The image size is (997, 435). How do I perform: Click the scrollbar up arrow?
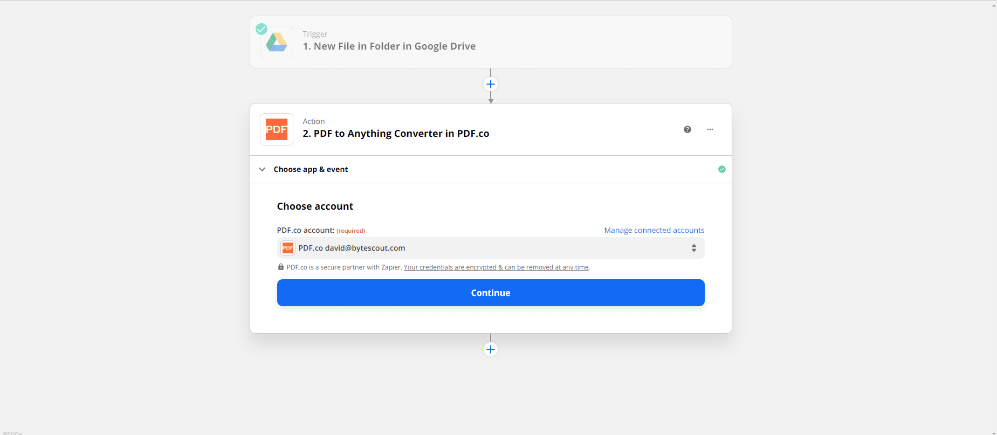994,5
